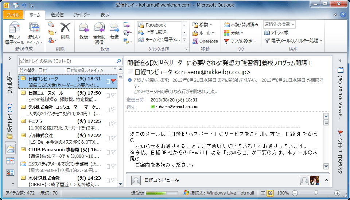Screen dimensions: 350x200
Task: Switch to the フォルダー tab
Action: point(82,15)
